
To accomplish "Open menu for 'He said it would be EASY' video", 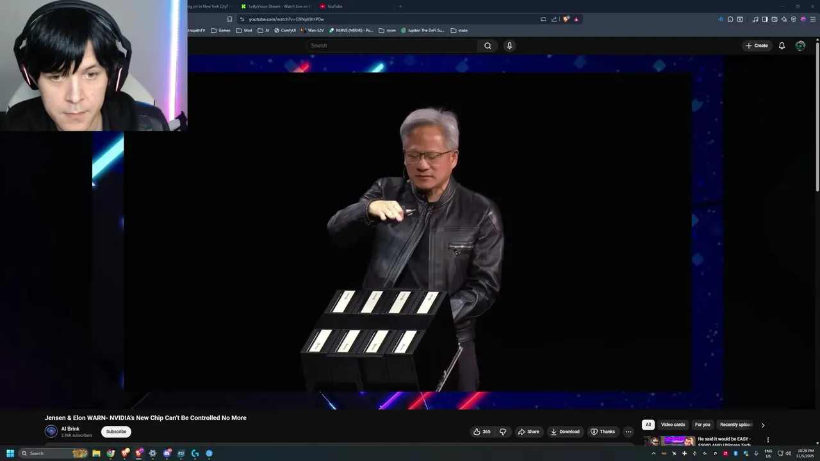I will (x=767, y=440).
